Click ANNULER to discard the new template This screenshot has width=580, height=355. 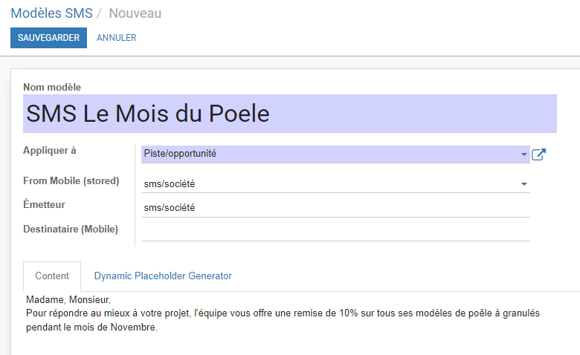[x=117, y=38]
